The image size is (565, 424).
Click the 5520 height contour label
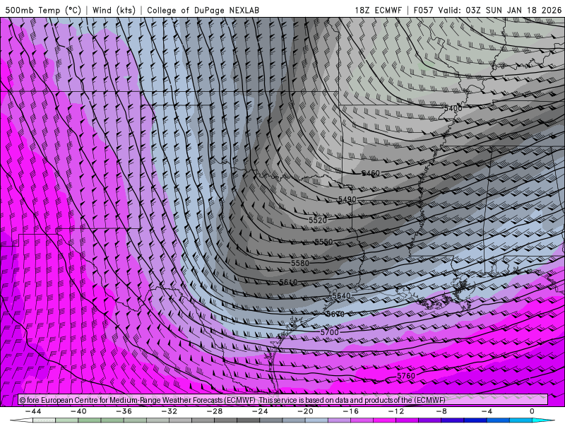[317, 220]
